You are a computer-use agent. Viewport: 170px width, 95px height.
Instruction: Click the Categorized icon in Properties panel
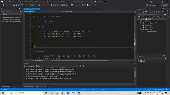(139, 61)
